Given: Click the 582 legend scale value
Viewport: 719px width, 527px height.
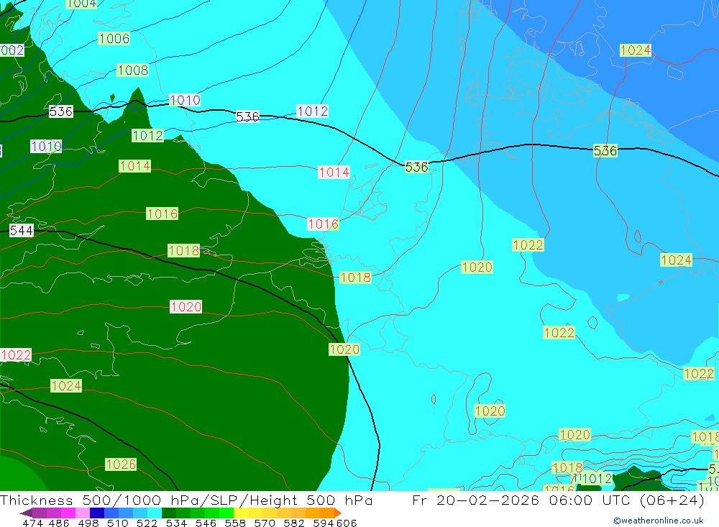Looking at the screenshot, I should point(293,523).
